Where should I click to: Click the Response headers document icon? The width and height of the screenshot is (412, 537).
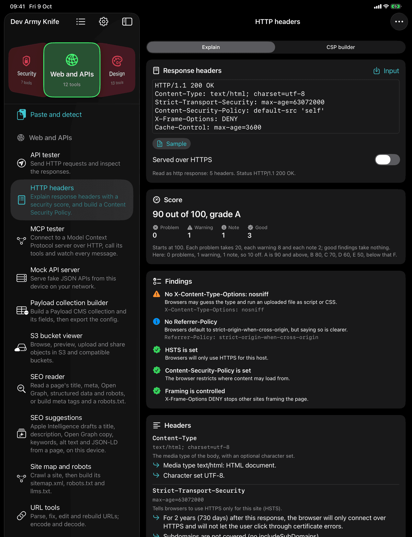[x=156, y=70]
